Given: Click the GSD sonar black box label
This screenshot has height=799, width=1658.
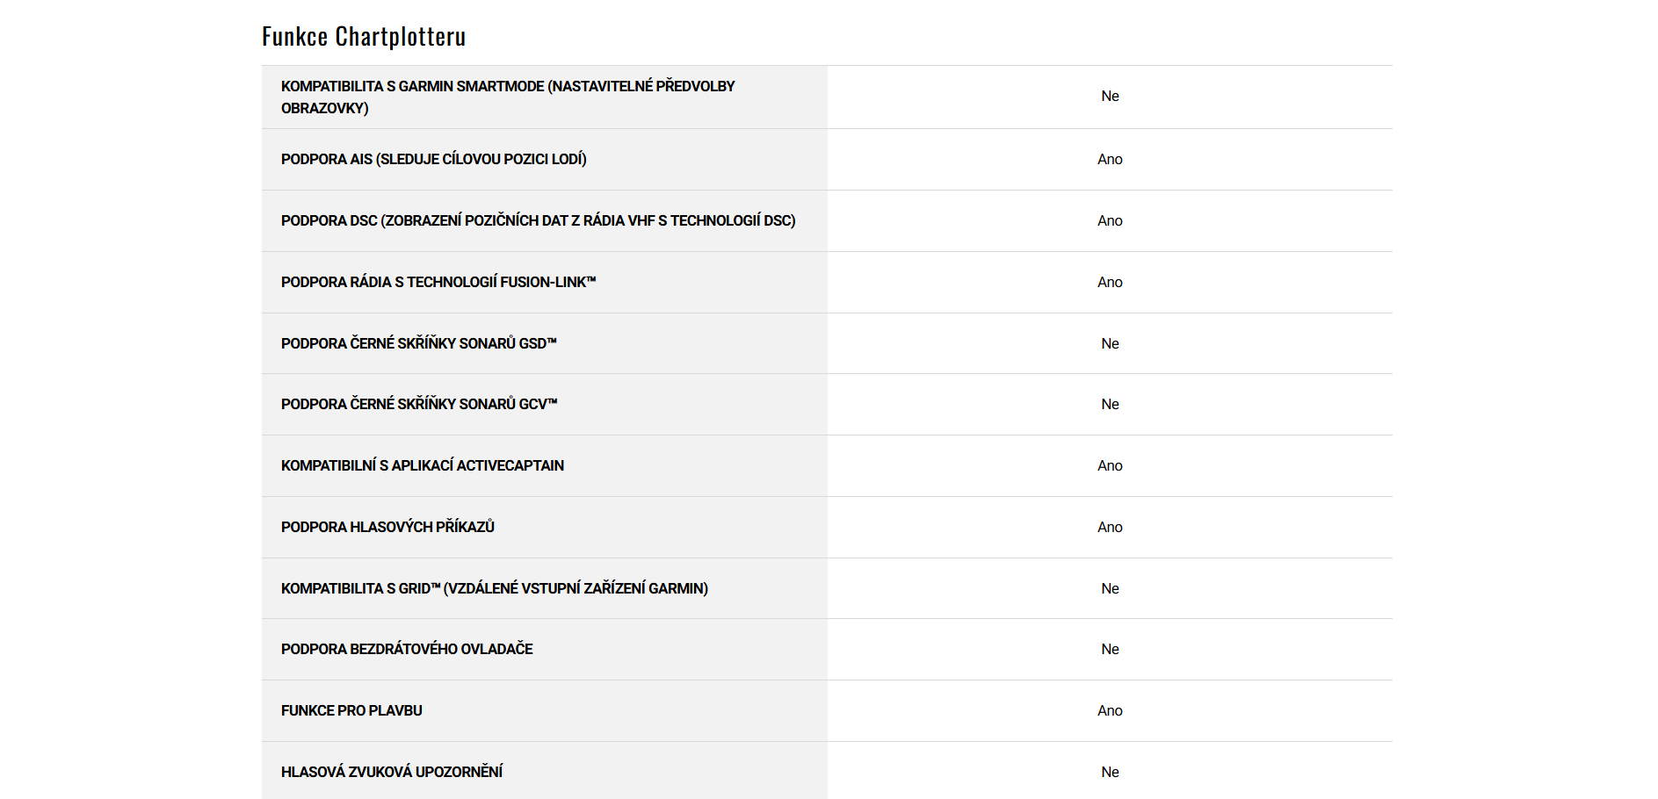Looking at the screenshot, I should coord(418,343).
